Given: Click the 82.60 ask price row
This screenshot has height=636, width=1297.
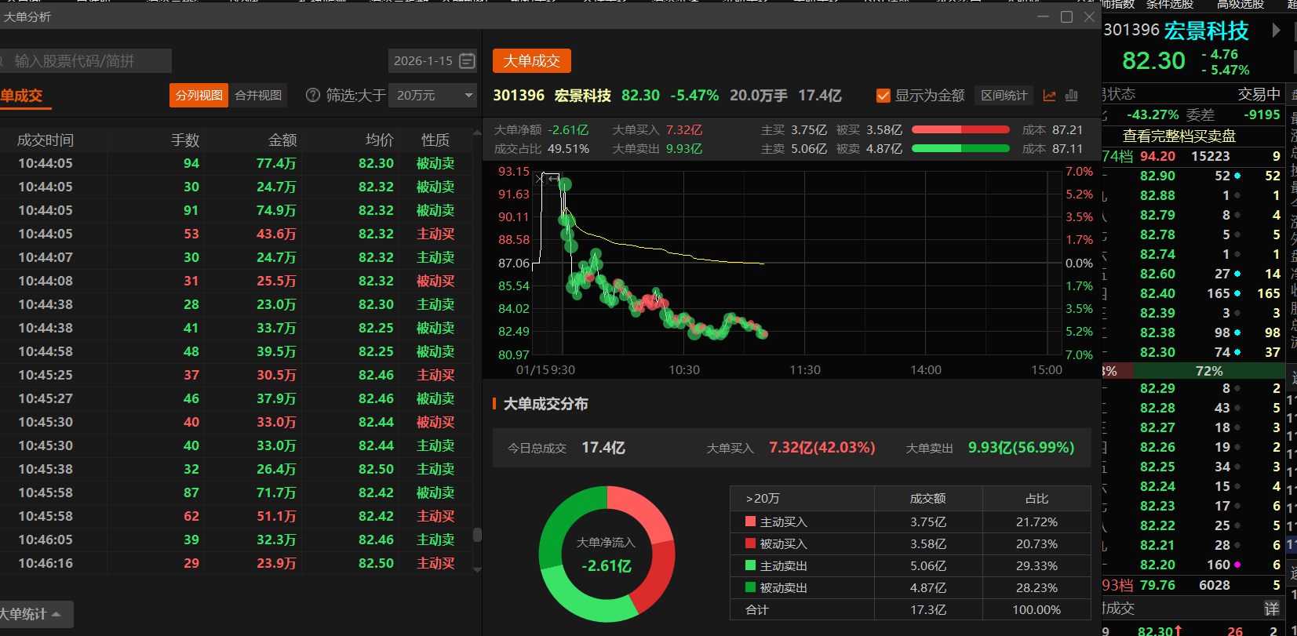Looking at the screenshot, I should coord(1193,274).
